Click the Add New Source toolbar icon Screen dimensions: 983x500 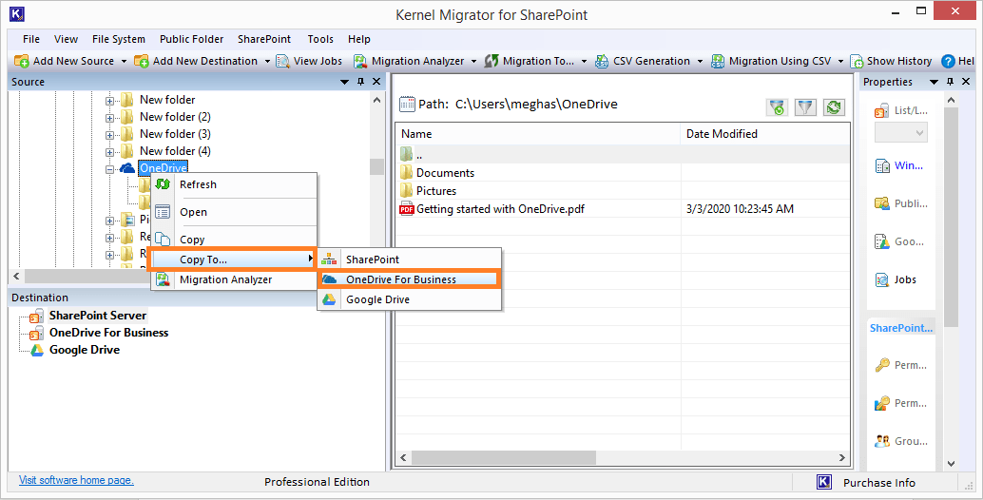click(21, 62)
